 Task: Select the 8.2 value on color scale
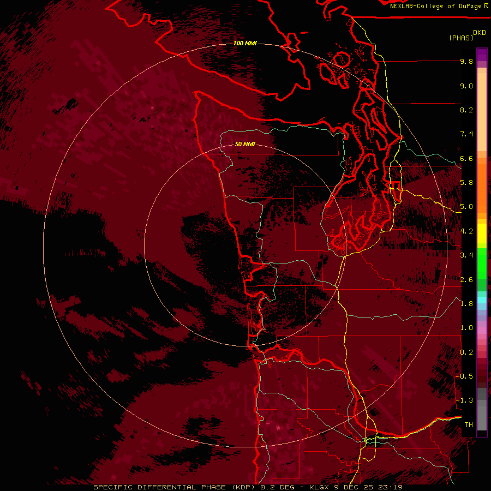click(x=466, y=110)
